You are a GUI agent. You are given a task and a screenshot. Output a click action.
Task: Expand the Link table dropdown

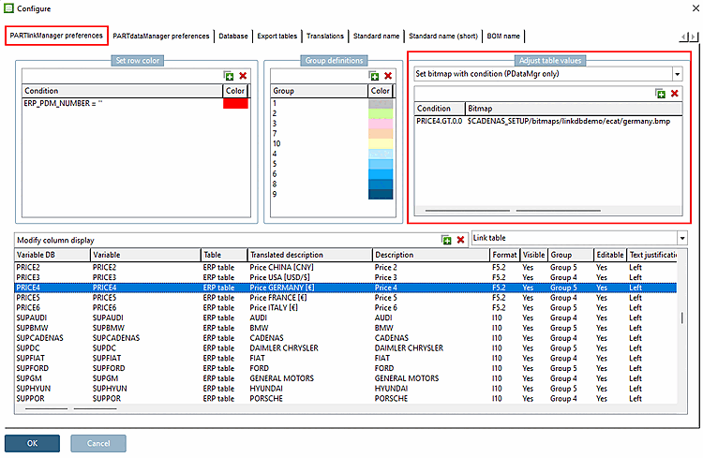click(681, 240)
